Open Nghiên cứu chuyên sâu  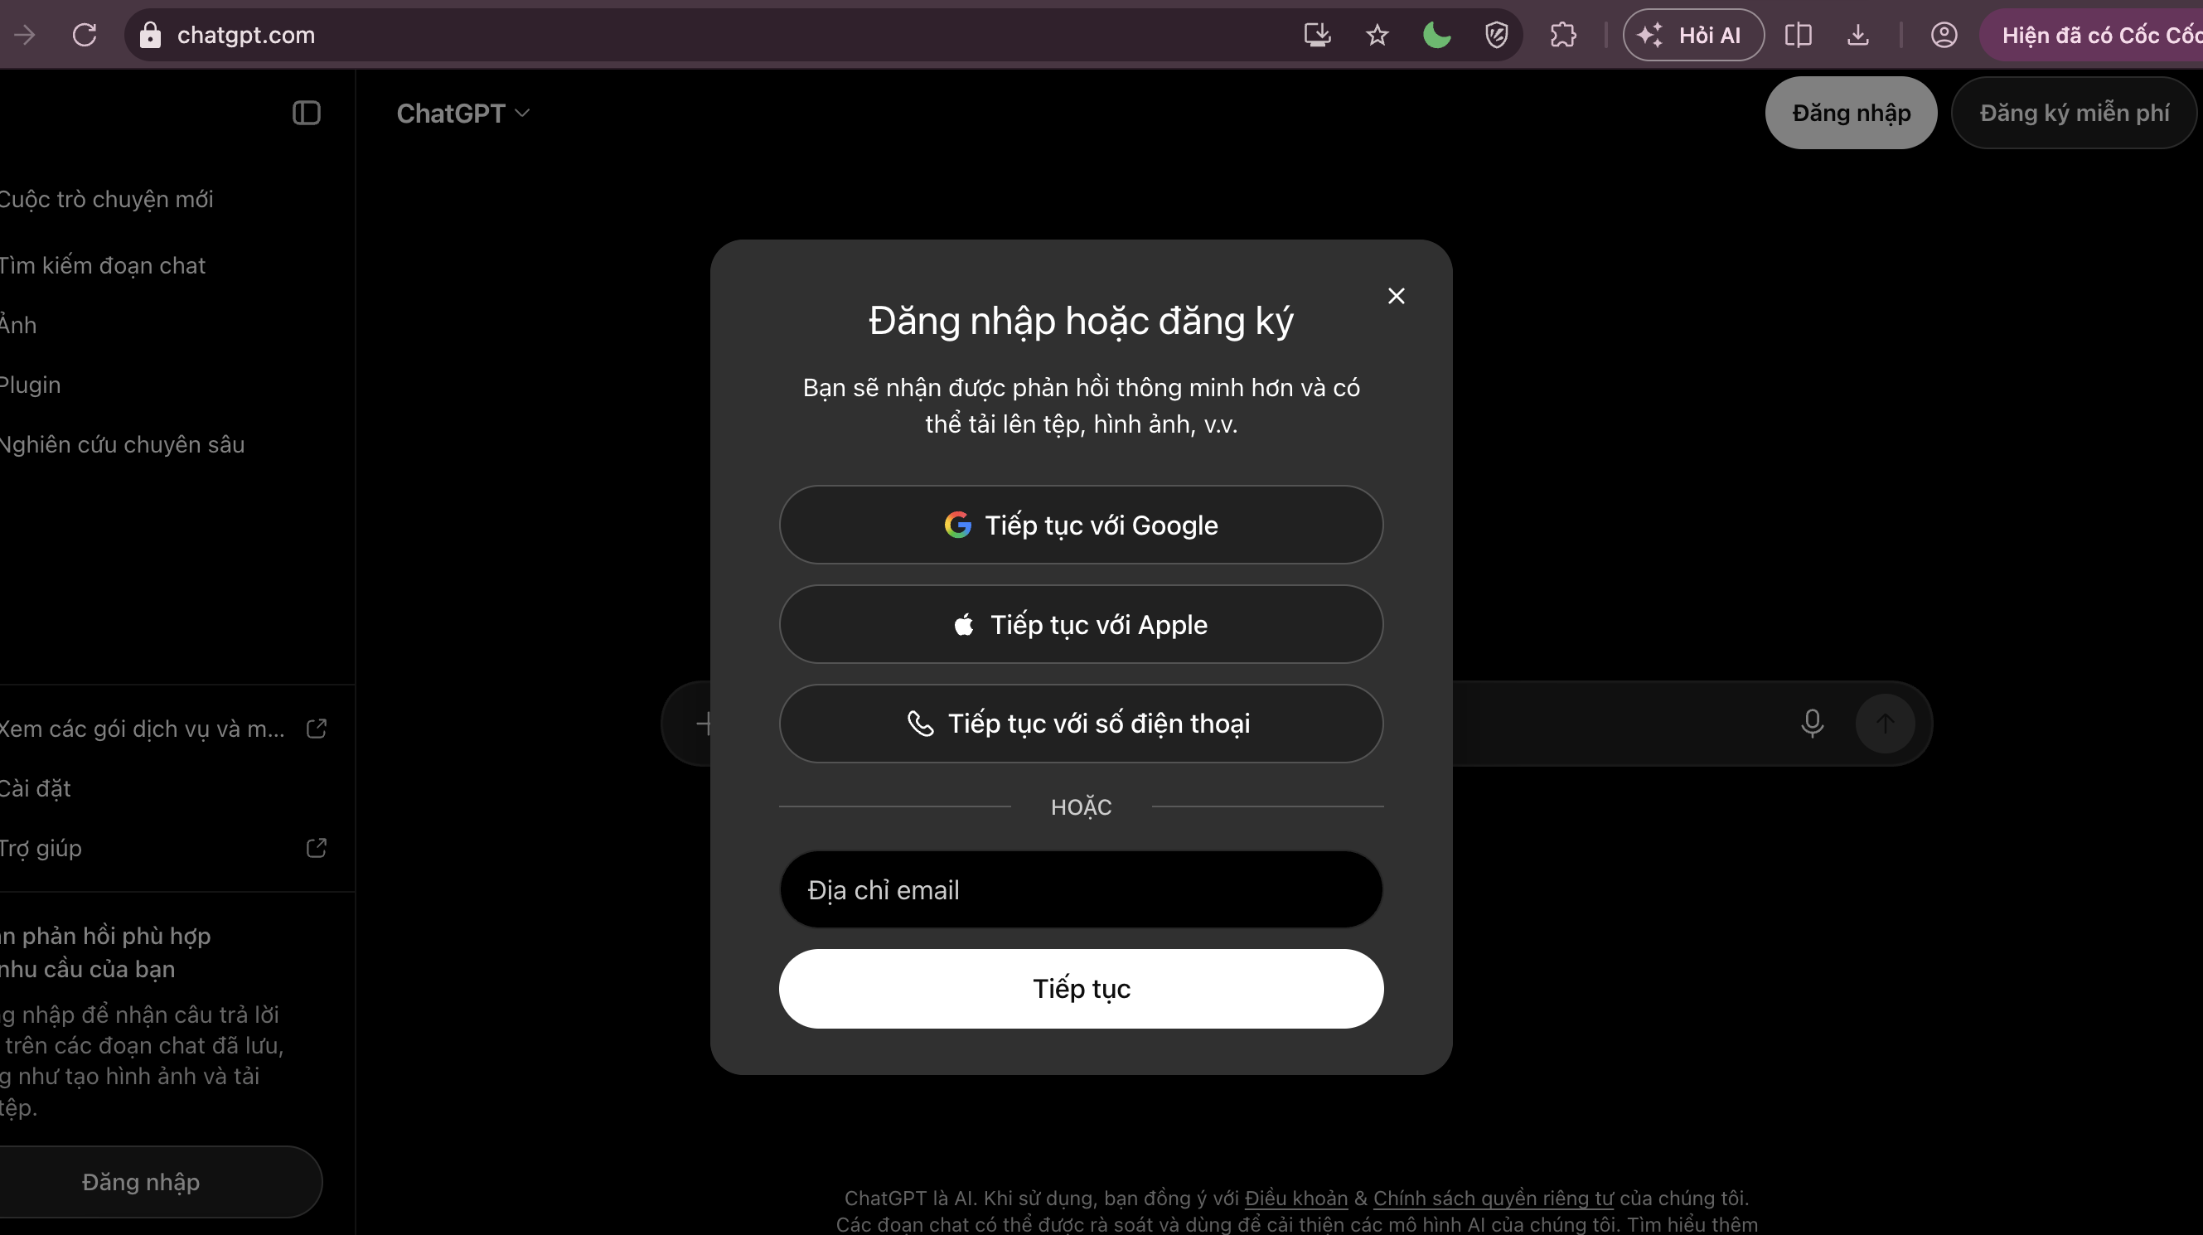[123, 445]
